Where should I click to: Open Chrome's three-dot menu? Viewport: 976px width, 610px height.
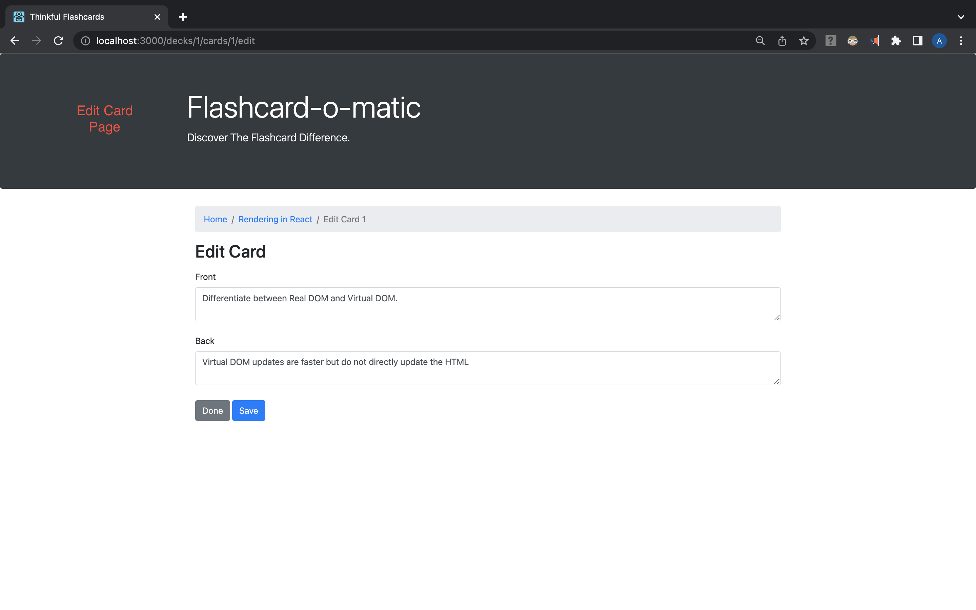961,40
